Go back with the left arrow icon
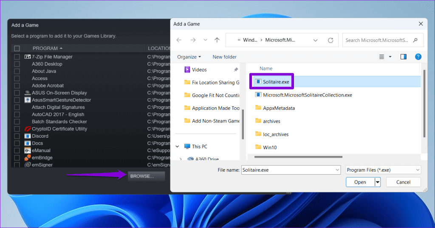Image resolution: width=435 pixels, height=228 pixels. point(179,40)
